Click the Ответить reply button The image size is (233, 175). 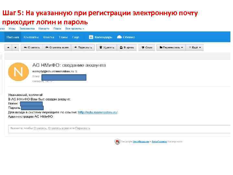[32, 47]
